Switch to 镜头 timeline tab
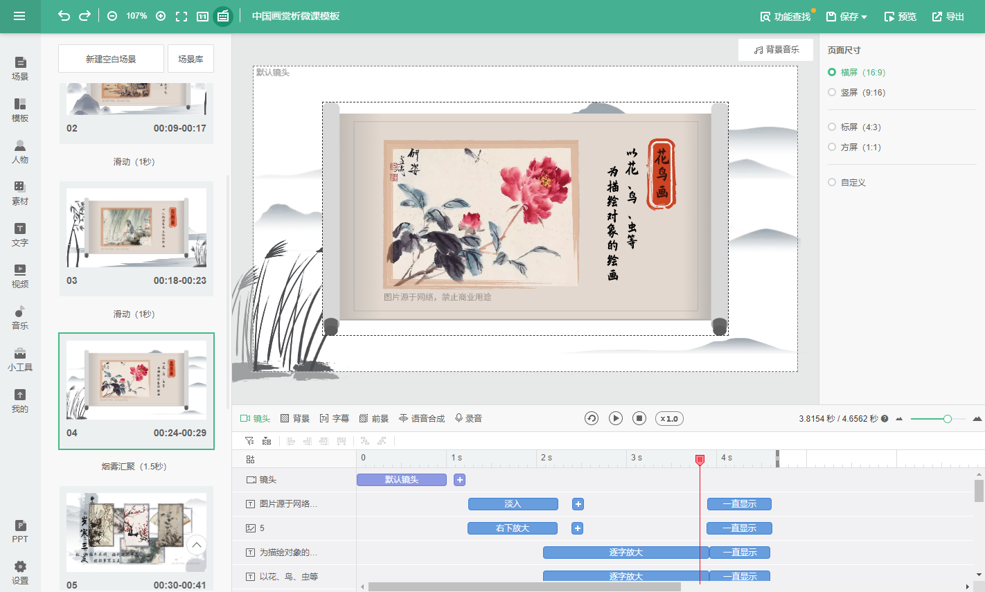985x592 pixels. [255, 418]
